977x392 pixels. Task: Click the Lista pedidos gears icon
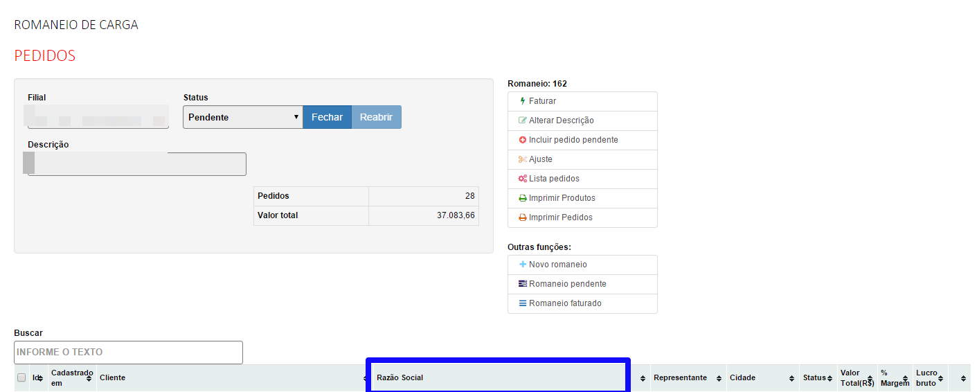click(523, 179)
